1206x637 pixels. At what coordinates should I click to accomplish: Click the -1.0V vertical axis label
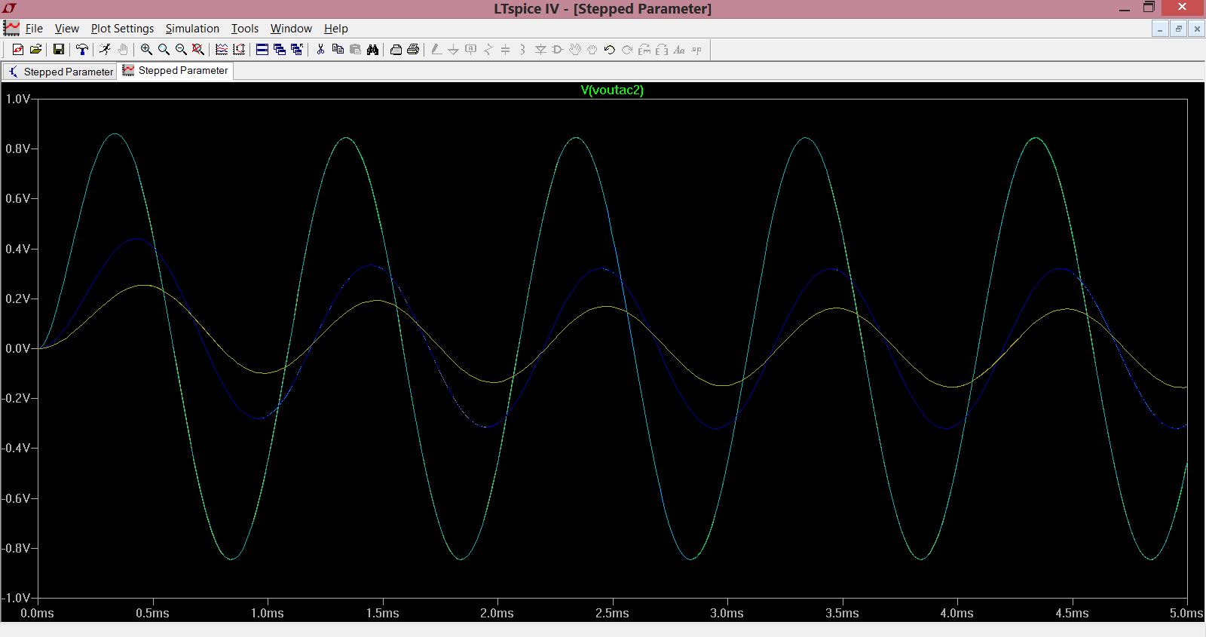16,598
